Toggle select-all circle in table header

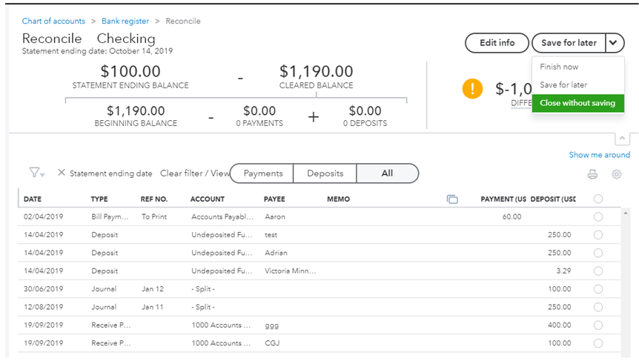(598, 199)
